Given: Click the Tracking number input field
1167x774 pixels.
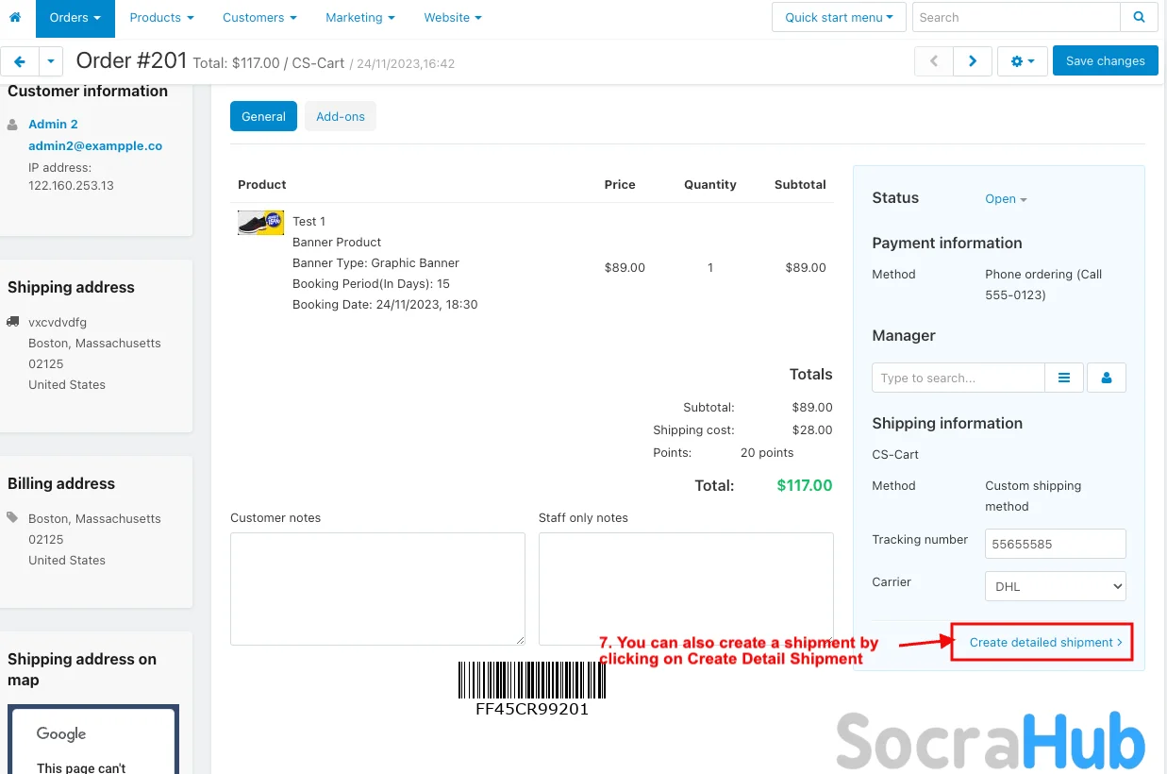Looking at the screenshot, I should 1055,544.
